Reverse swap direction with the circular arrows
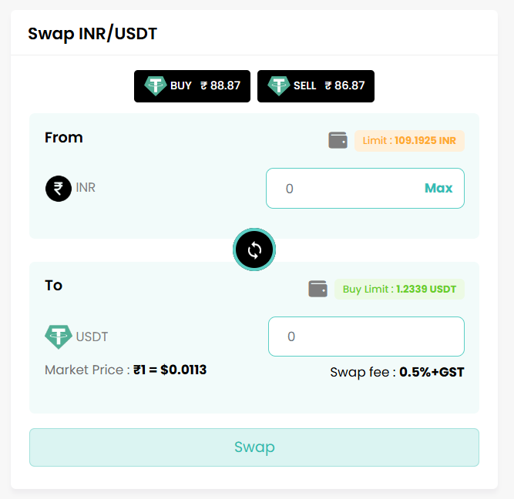 pyautogui.click(x=254, y=249)
